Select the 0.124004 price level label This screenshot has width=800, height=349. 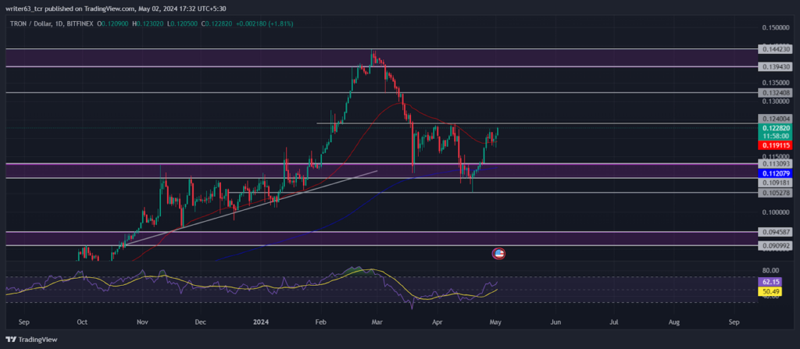[x=774, y=119]
